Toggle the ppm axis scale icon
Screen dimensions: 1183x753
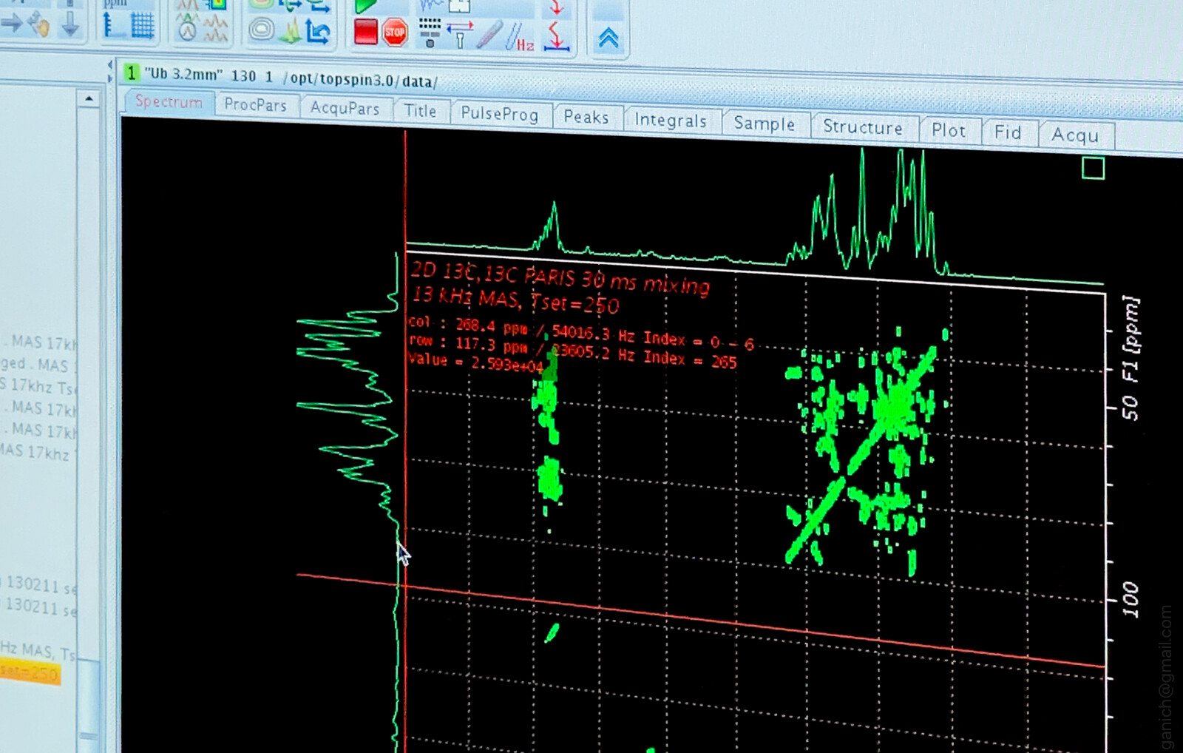click(x=109, y=26)
